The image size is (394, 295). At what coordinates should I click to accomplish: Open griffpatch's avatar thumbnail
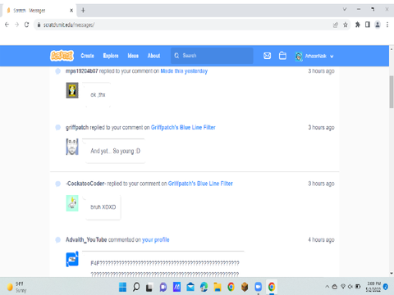coord(72,147)
